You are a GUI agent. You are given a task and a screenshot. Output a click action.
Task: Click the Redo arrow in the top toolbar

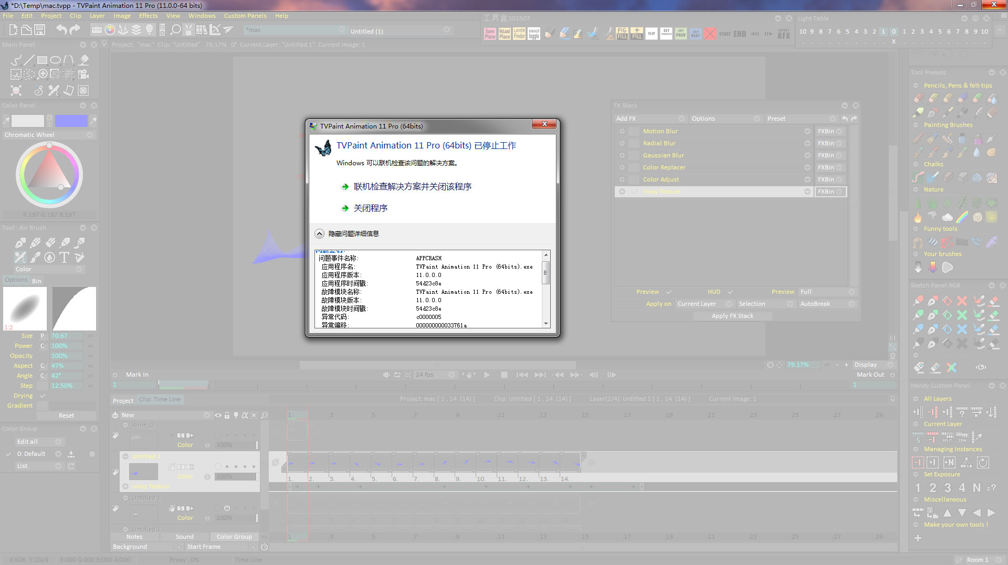pyautogui.click(x=75, y=30)
